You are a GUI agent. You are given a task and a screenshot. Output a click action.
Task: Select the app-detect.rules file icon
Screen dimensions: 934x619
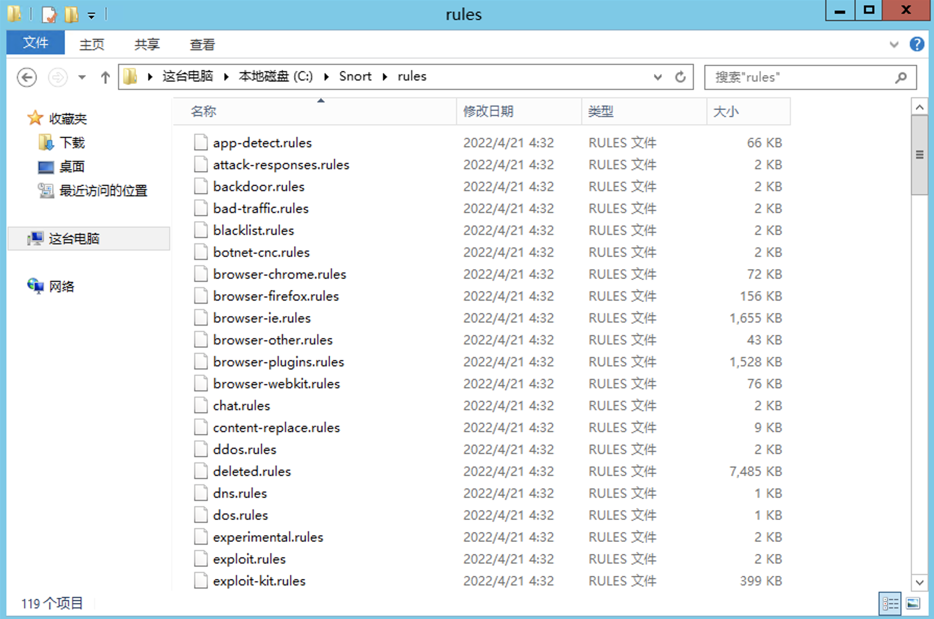(x=201, y=142)
